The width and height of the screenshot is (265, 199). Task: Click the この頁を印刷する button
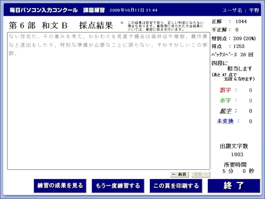(176, 186)
